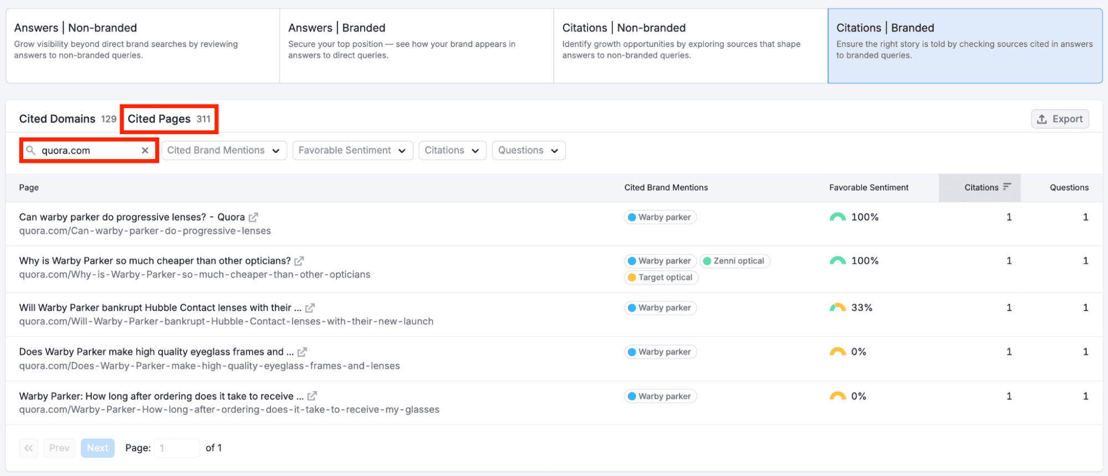This screenshot has width=1108, height=476.
Task: Open external link icon for ordering time page
Action: tap(312, 396)
